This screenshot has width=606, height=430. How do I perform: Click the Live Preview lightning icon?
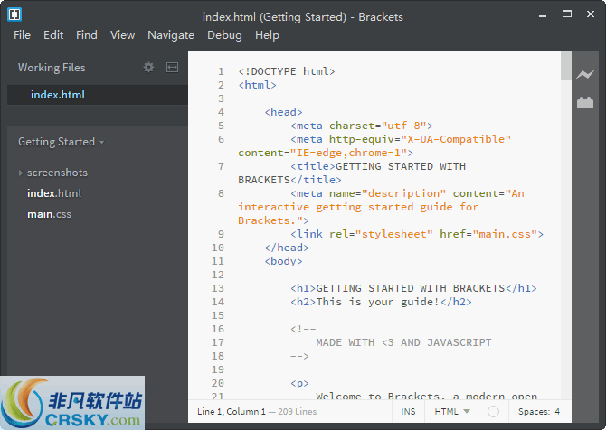[x=585, y=75]
